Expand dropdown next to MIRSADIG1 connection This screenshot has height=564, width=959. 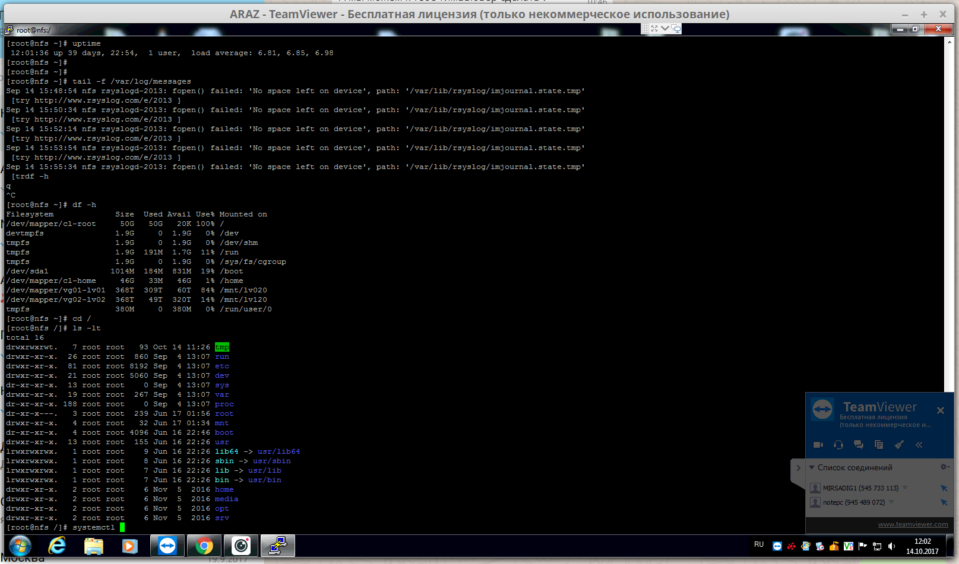(x=905, y=488)
